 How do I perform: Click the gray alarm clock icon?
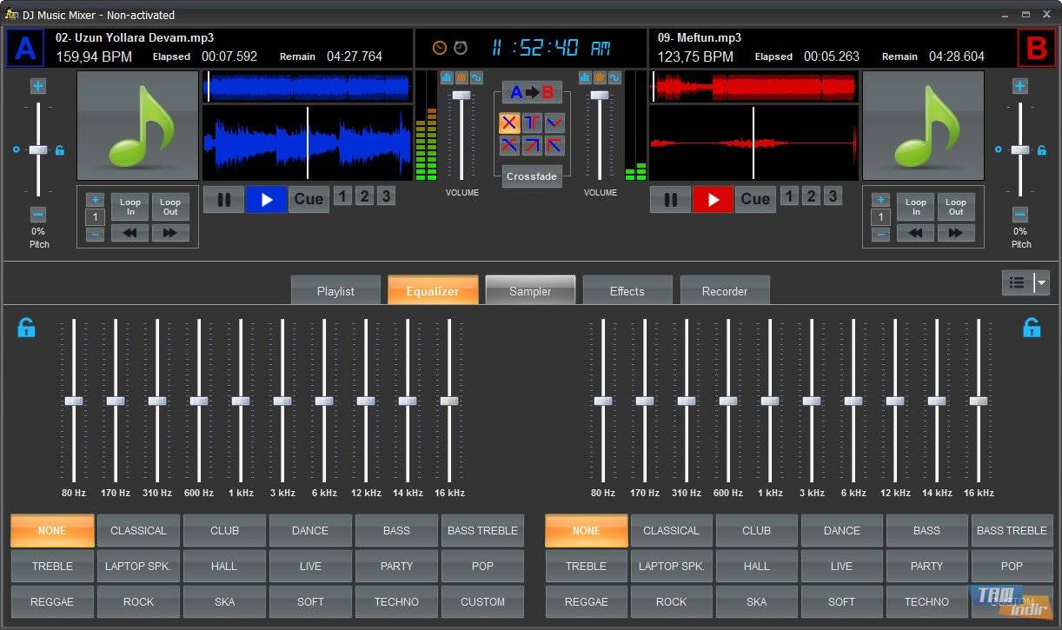pyautogui.click(x=461, y=48)
